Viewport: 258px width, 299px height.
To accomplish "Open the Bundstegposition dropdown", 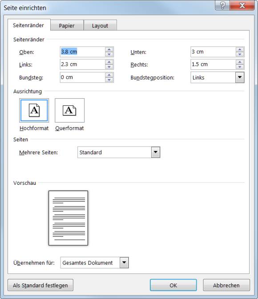I will pos(240,77).
